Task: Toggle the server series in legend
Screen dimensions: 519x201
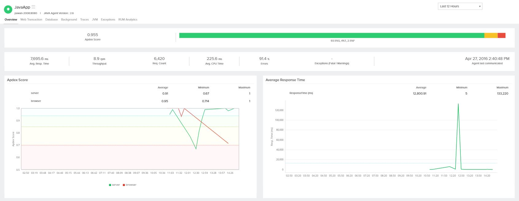Action: (x=114, y=185)
